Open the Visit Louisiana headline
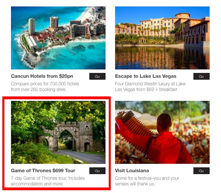 (132, 171)
